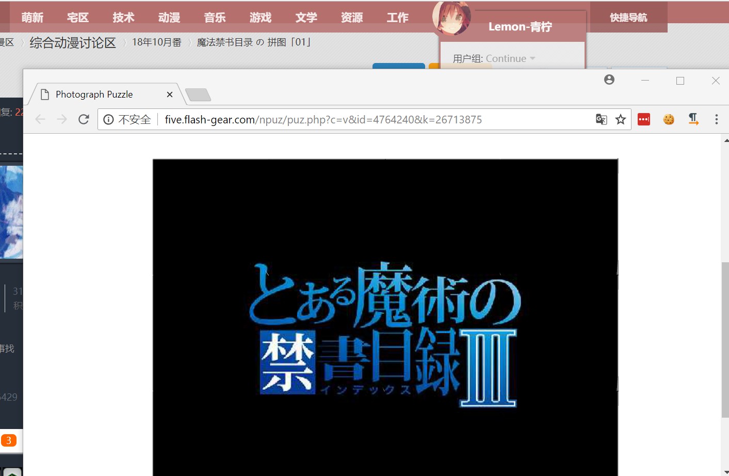Image resolution: width=729 pixels, height=476 pixels.
Task: Open 萌新 in the forum navigation
Action: click(33, 18)
